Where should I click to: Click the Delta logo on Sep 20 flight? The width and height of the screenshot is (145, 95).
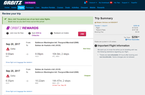[x=8, y=49]
